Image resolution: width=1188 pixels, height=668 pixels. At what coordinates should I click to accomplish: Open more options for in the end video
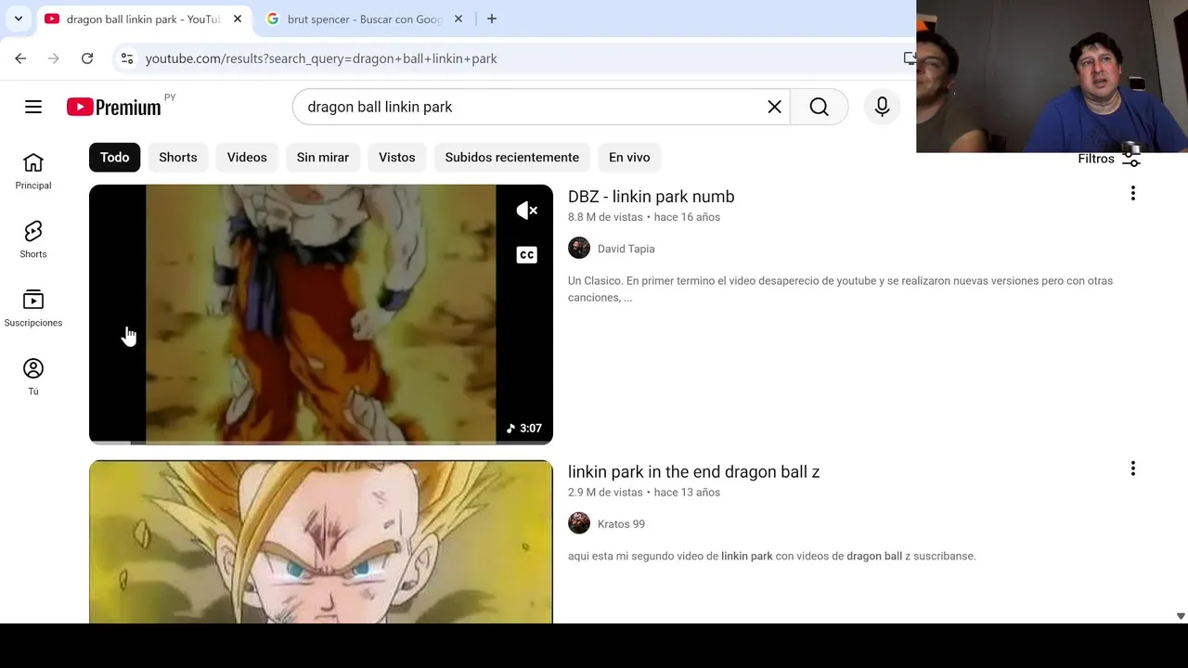(1132, 469)
